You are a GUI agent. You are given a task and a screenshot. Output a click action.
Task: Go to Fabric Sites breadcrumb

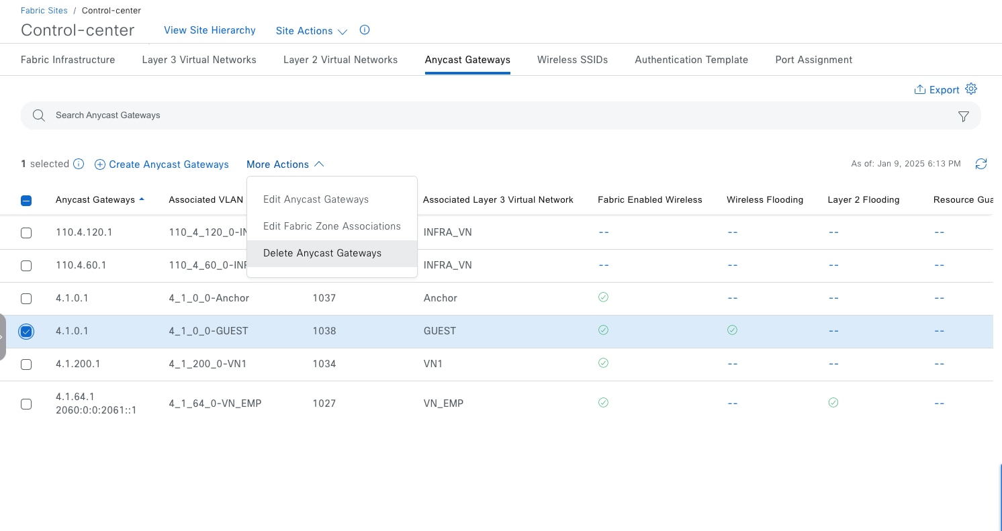[x=44, y=11]
